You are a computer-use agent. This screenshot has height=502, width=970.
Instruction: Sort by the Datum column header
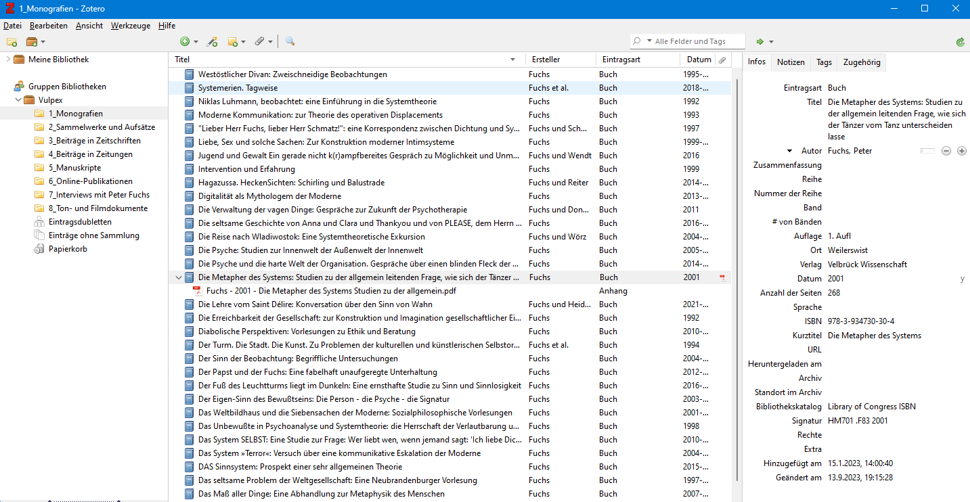698,60
